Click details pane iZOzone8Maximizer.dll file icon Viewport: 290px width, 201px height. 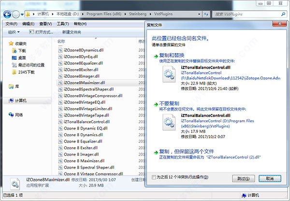click(x=15, y=184)
